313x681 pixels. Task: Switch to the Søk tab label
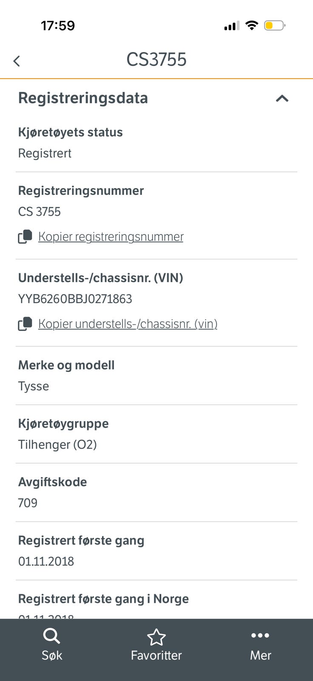[x=52, y=655]
